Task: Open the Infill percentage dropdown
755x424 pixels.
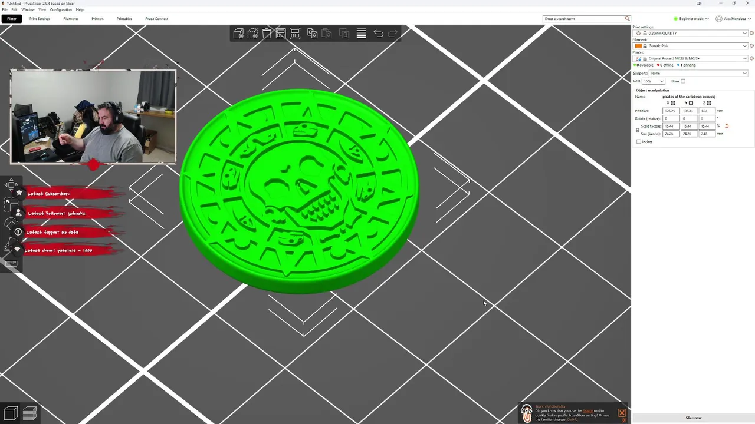Action: tap(654, 81)
